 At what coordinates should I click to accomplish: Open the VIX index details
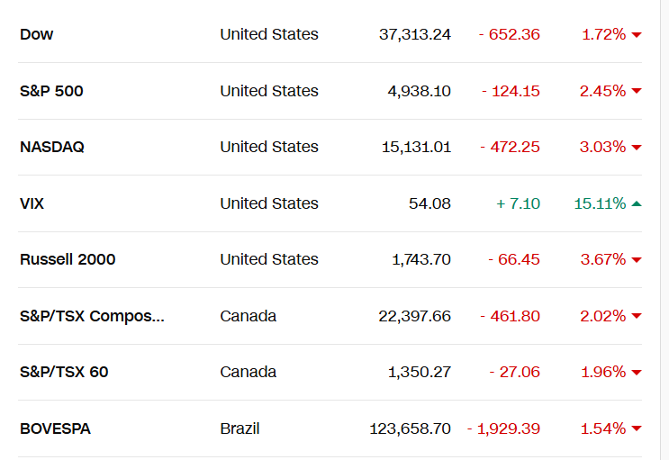[x=32, y=203]
